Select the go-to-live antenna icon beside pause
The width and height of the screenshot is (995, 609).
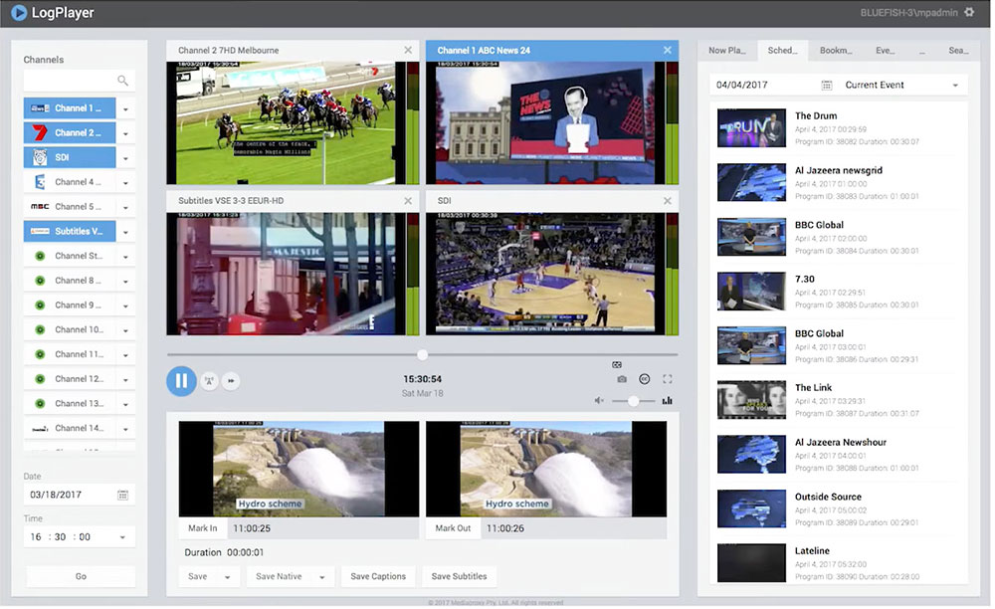(x=208, y=380)
